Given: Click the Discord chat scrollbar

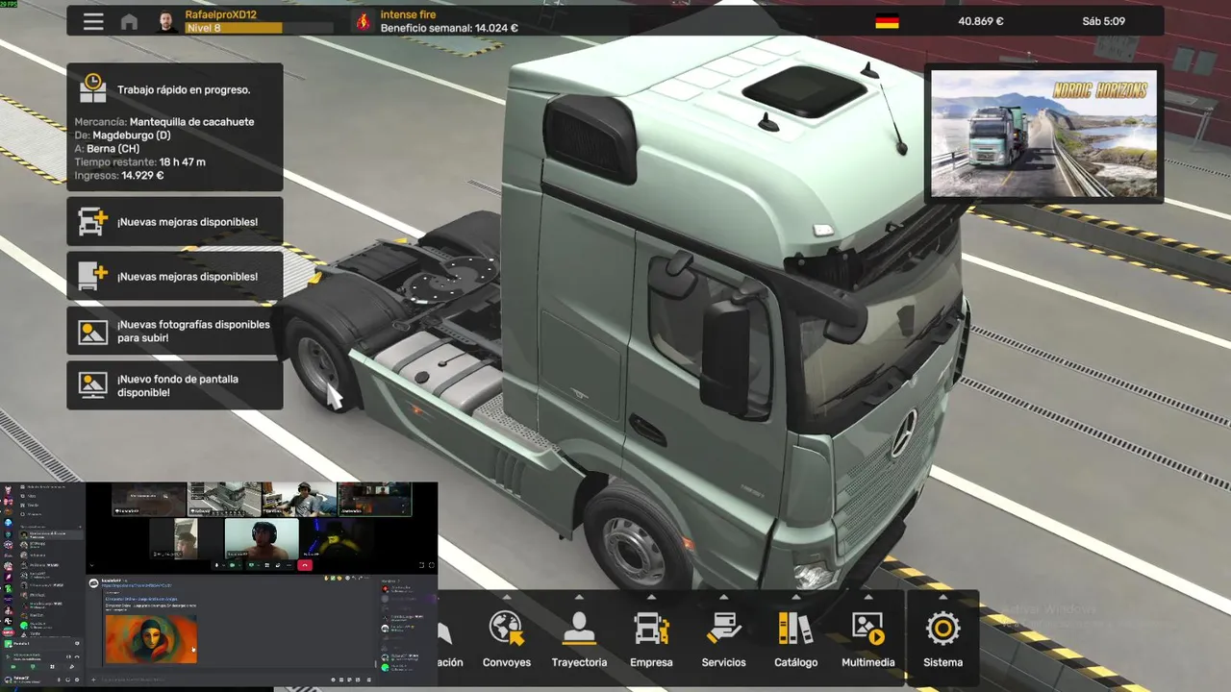Looking at the screenshot, I should pyautogui.click(x=376, y=664).
